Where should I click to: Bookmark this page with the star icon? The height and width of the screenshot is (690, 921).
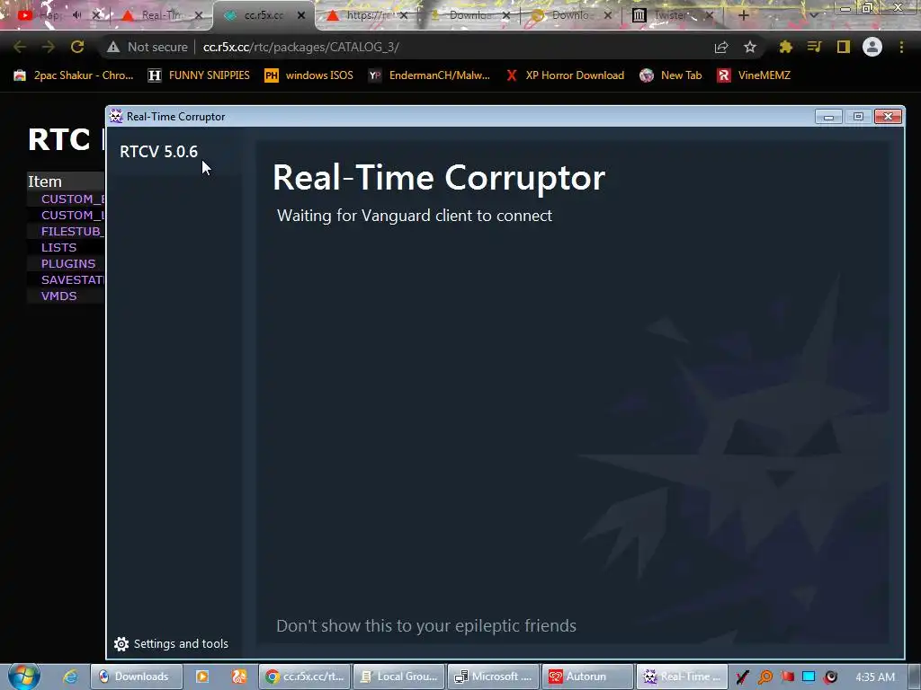pyautogui.click(x=750, y=47)
